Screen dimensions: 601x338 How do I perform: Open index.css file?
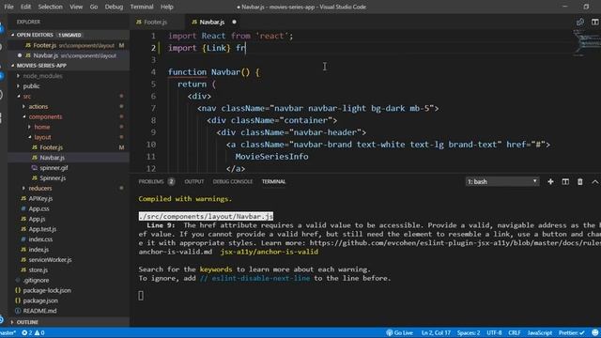(40, 239)
